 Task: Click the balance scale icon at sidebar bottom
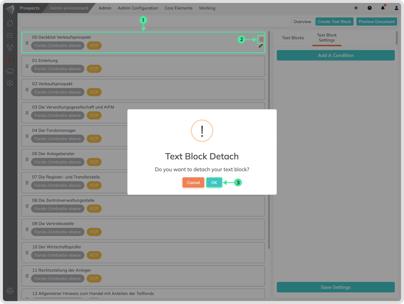(10, 291)
